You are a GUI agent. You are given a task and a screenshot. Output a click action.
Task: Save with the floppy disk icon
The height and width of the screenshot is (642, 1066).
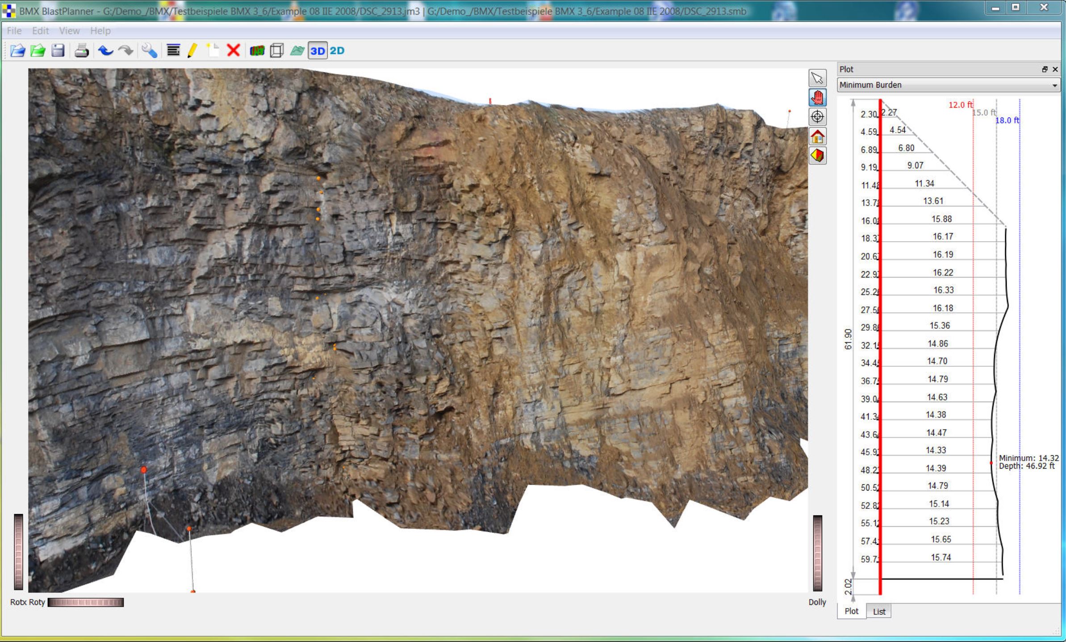(58, 50)
